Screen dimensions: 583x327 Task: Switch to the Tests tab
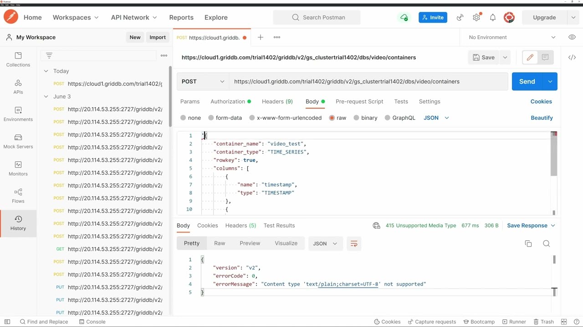401,101
